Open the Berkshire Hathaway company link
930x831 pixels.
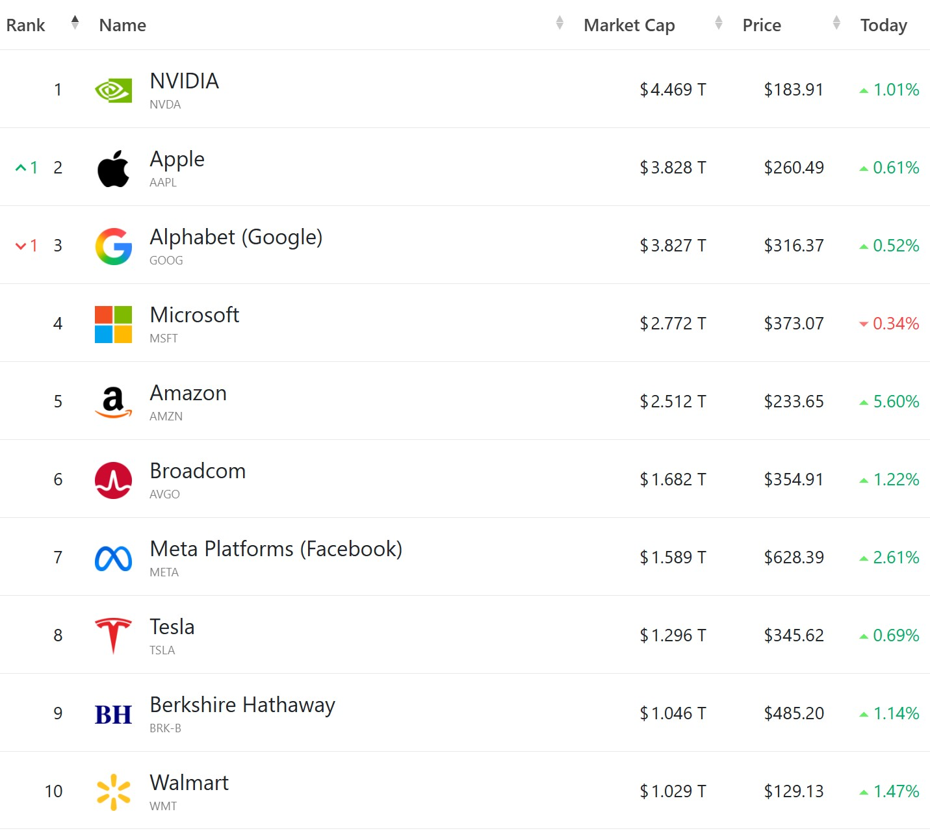click(x=242, y=705)
